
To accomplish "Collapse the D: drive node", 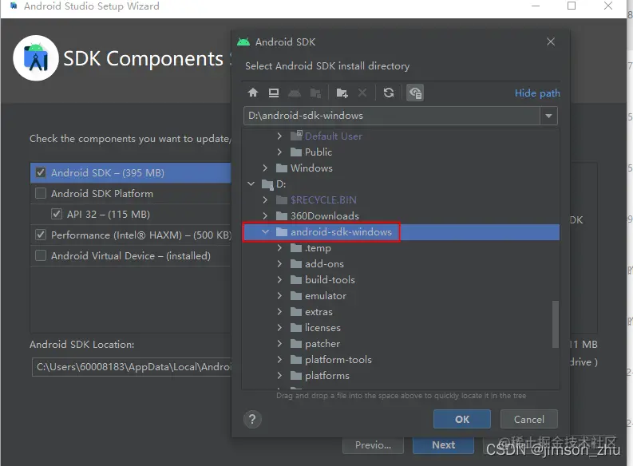I will (x=251, y=184).
